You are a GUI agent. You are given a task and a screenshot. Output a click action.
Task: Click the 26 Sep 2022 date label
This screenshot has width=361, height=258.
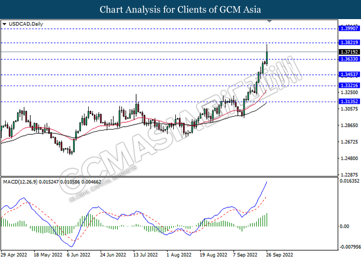[x=280, y=254]
